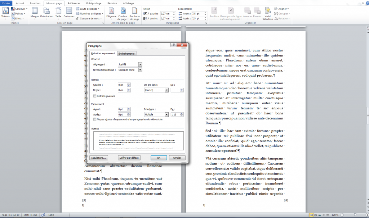The image size is (369, 218).
Task: Open the Filigrane watermark button
Action: [x=111, y=13]
